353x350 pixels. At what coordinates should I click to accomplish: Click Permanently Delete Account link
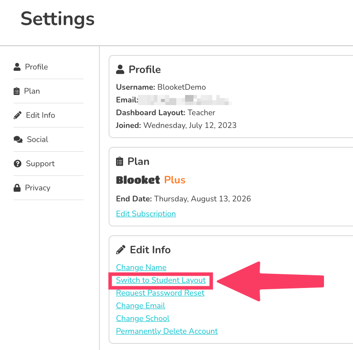167,331
